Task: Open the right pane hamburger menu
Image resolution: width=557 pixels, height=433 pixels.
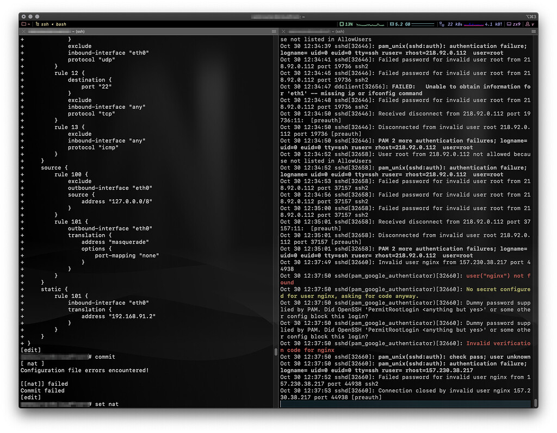Action: (534, 32)
